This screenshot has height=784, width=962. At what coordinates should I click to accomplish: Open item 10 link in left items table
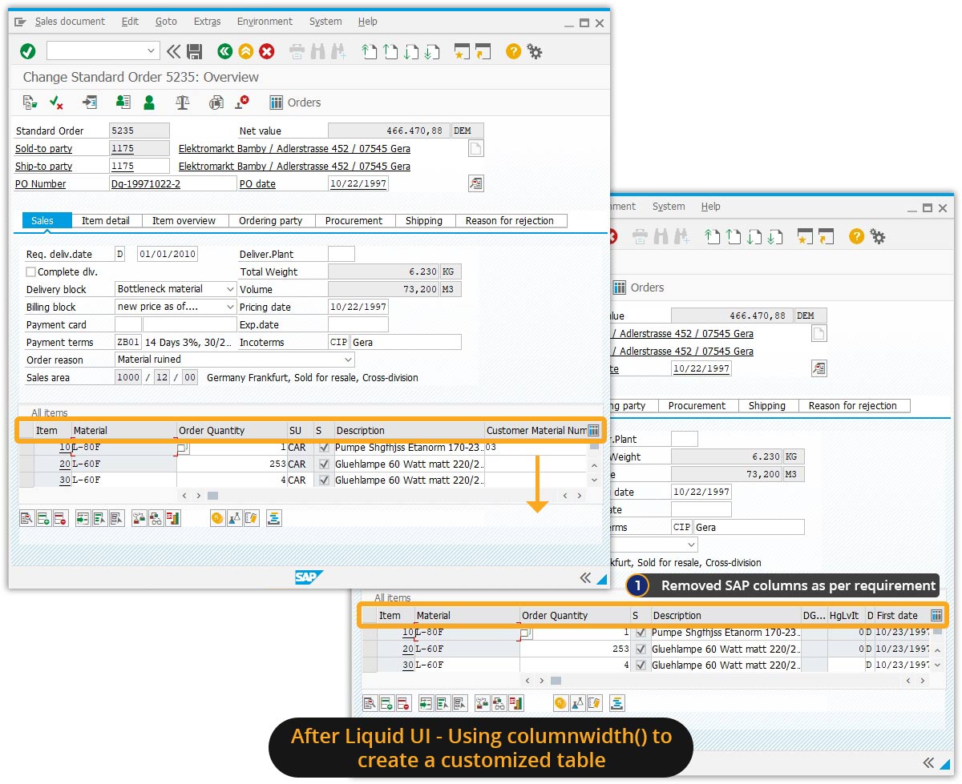(65, 448)
